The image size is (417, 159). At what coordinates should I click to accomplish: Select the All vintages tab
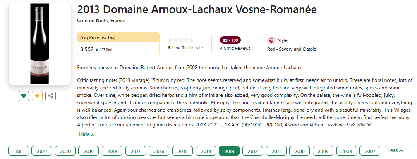click(18, 151)
